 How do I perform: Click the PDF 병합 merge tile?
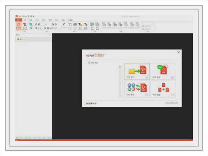pyautogui.click(x=163, y=89)
